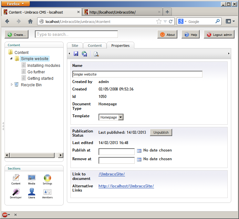
Task: Click the Create... button
Action: coord(16,35)
